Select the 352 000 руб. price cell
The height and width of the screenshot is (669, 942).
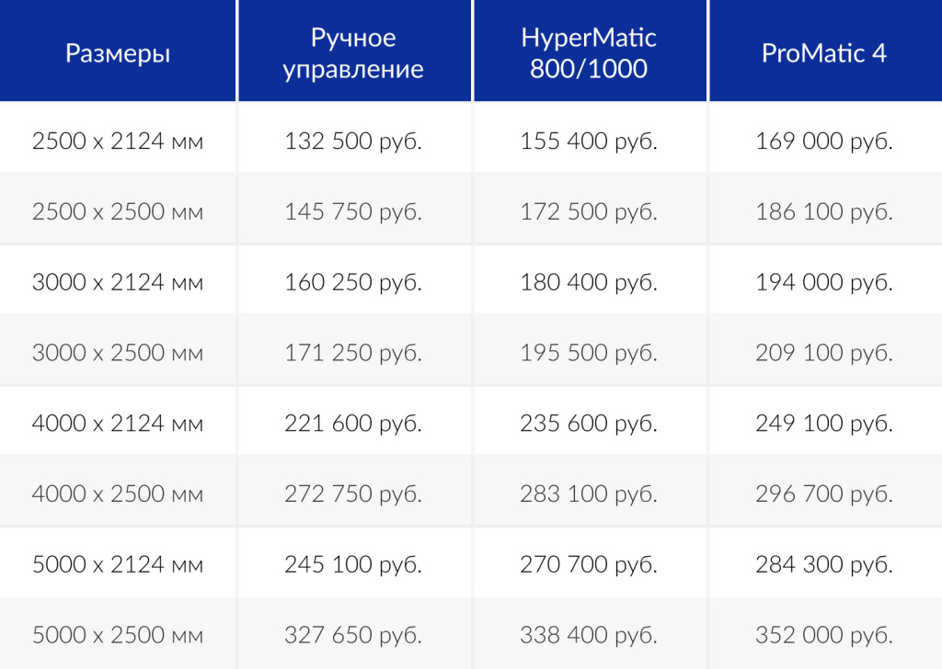[x=824, y=634]
